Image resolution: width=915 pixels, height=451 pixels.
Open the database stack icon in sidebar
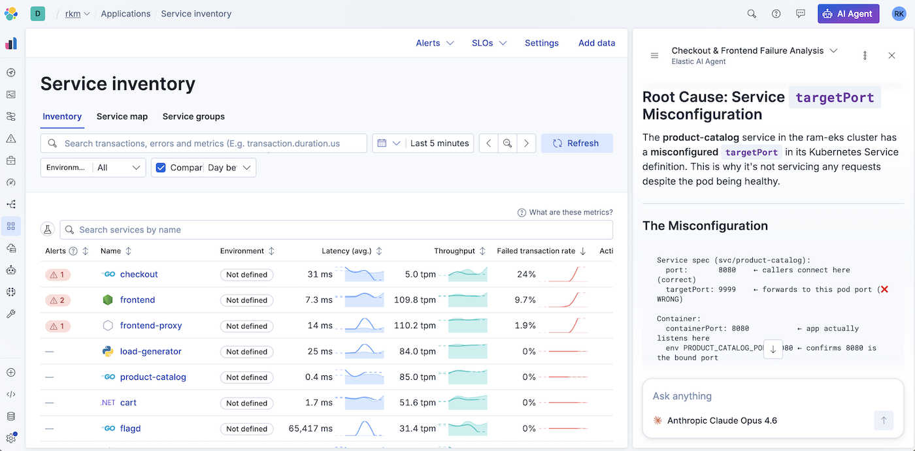11,416
